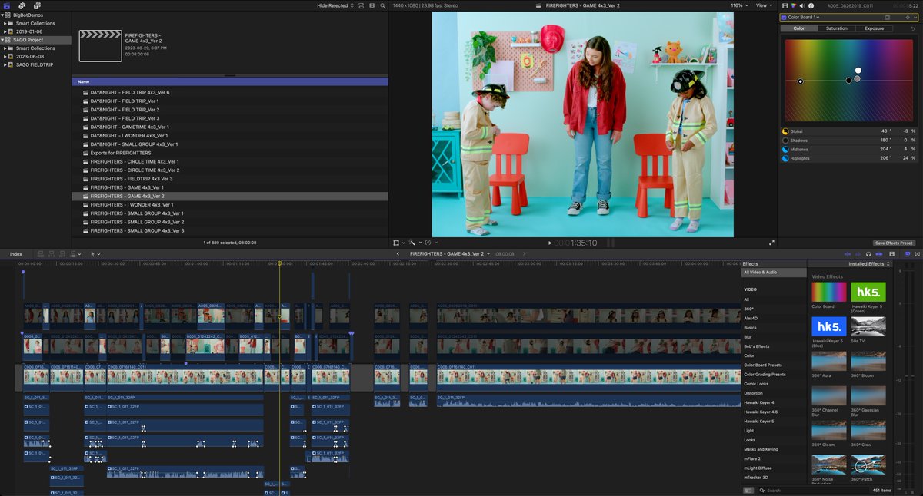Toggle solo headphones in timeline

tap(868, 254)
